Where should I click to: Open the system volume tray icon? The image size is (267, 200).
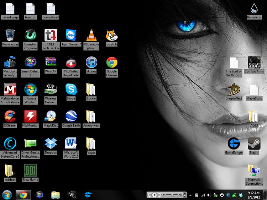209,195
